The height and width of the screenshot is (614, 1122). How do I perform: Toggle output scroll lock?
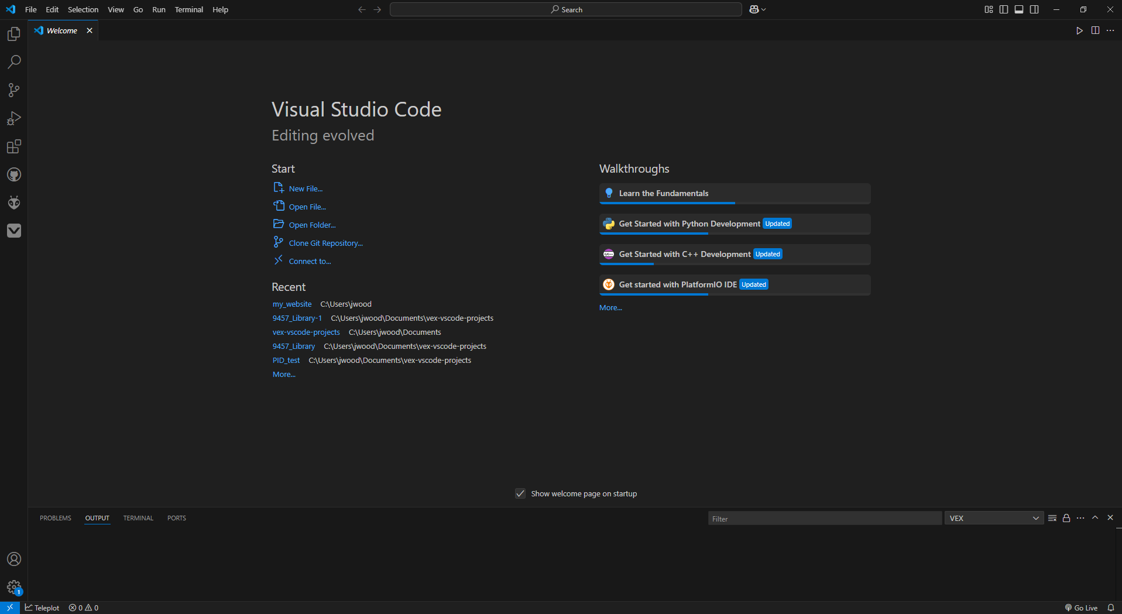coord(1066,518)
